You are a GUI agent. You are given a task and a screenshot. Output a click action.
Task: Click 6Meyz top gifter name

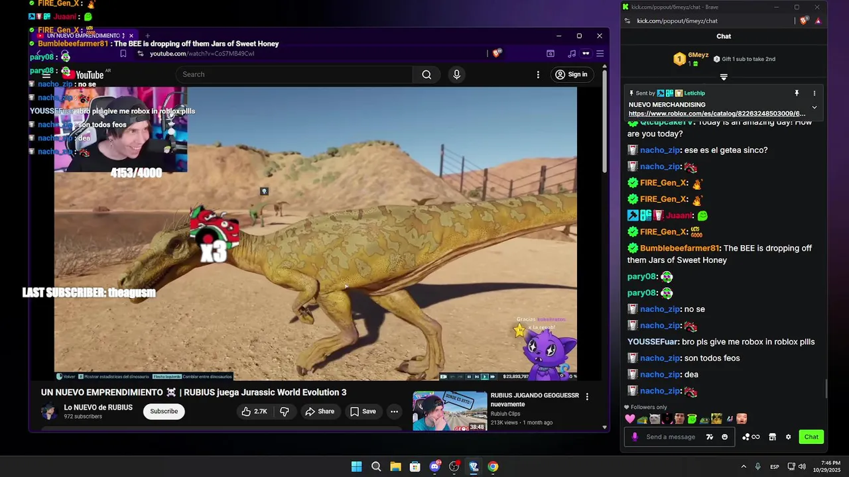point(698,55)
